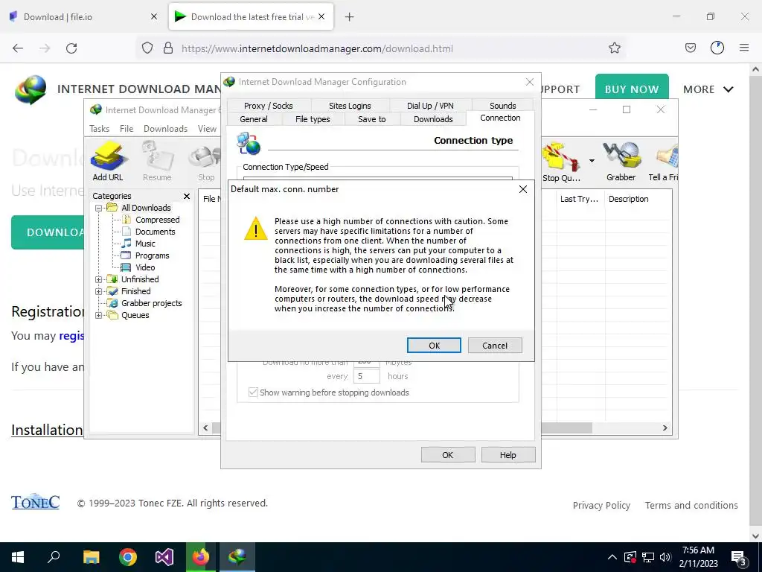
Task: Collapse the All Downloads tree node
Action: tap(99, 209)
